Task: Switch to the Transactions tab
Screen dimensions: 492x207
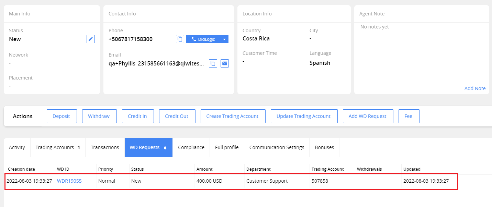Action: (105, 147)
